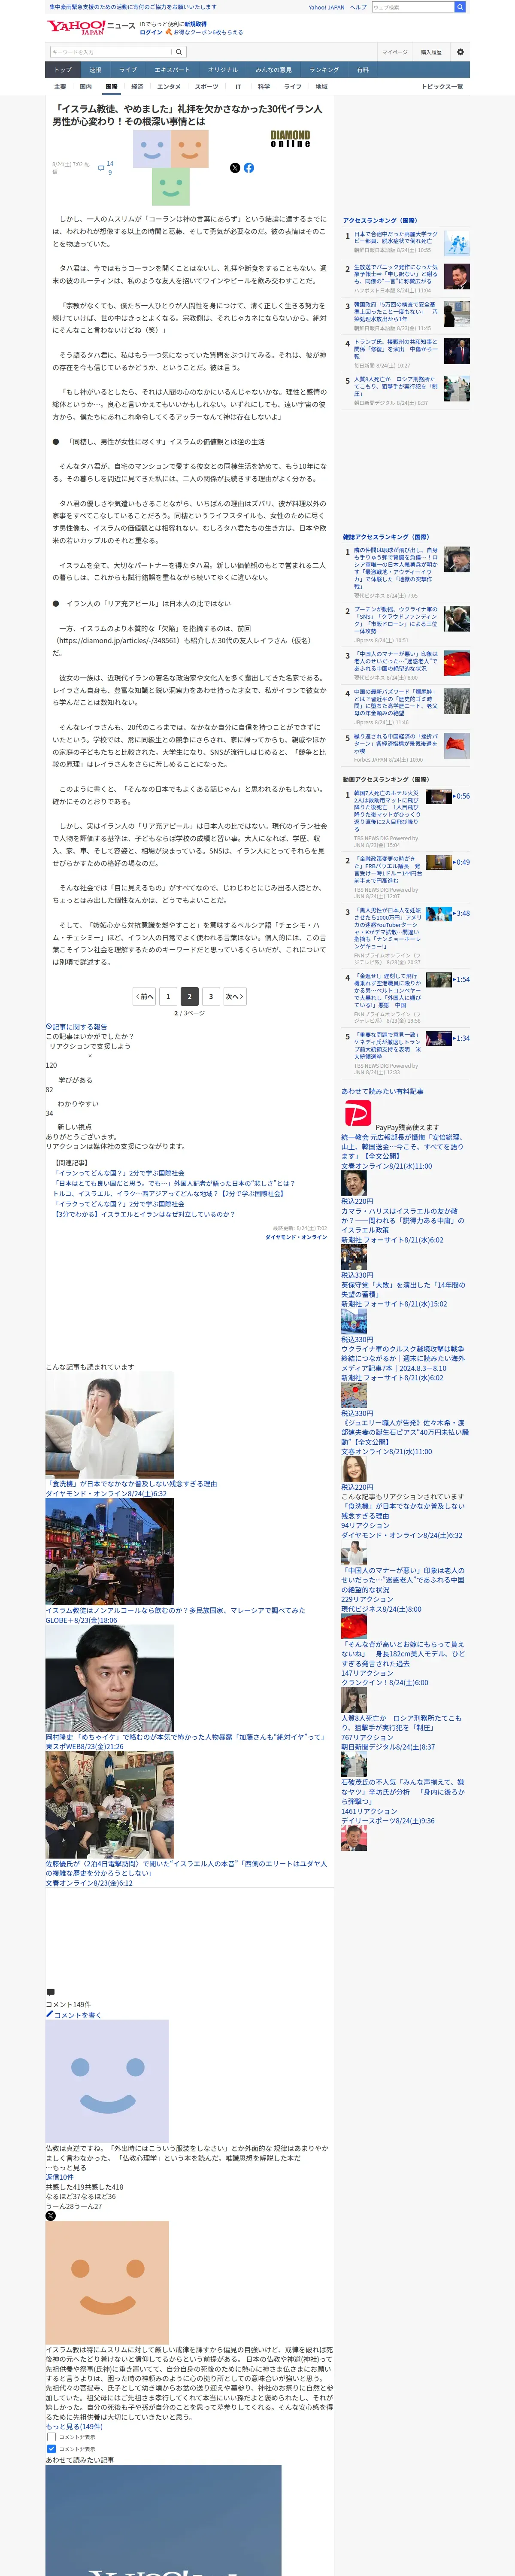This screenshot has width=515, height=2576.
Task: Click the comment count bubble icon near date
Action: coord(101,167)
